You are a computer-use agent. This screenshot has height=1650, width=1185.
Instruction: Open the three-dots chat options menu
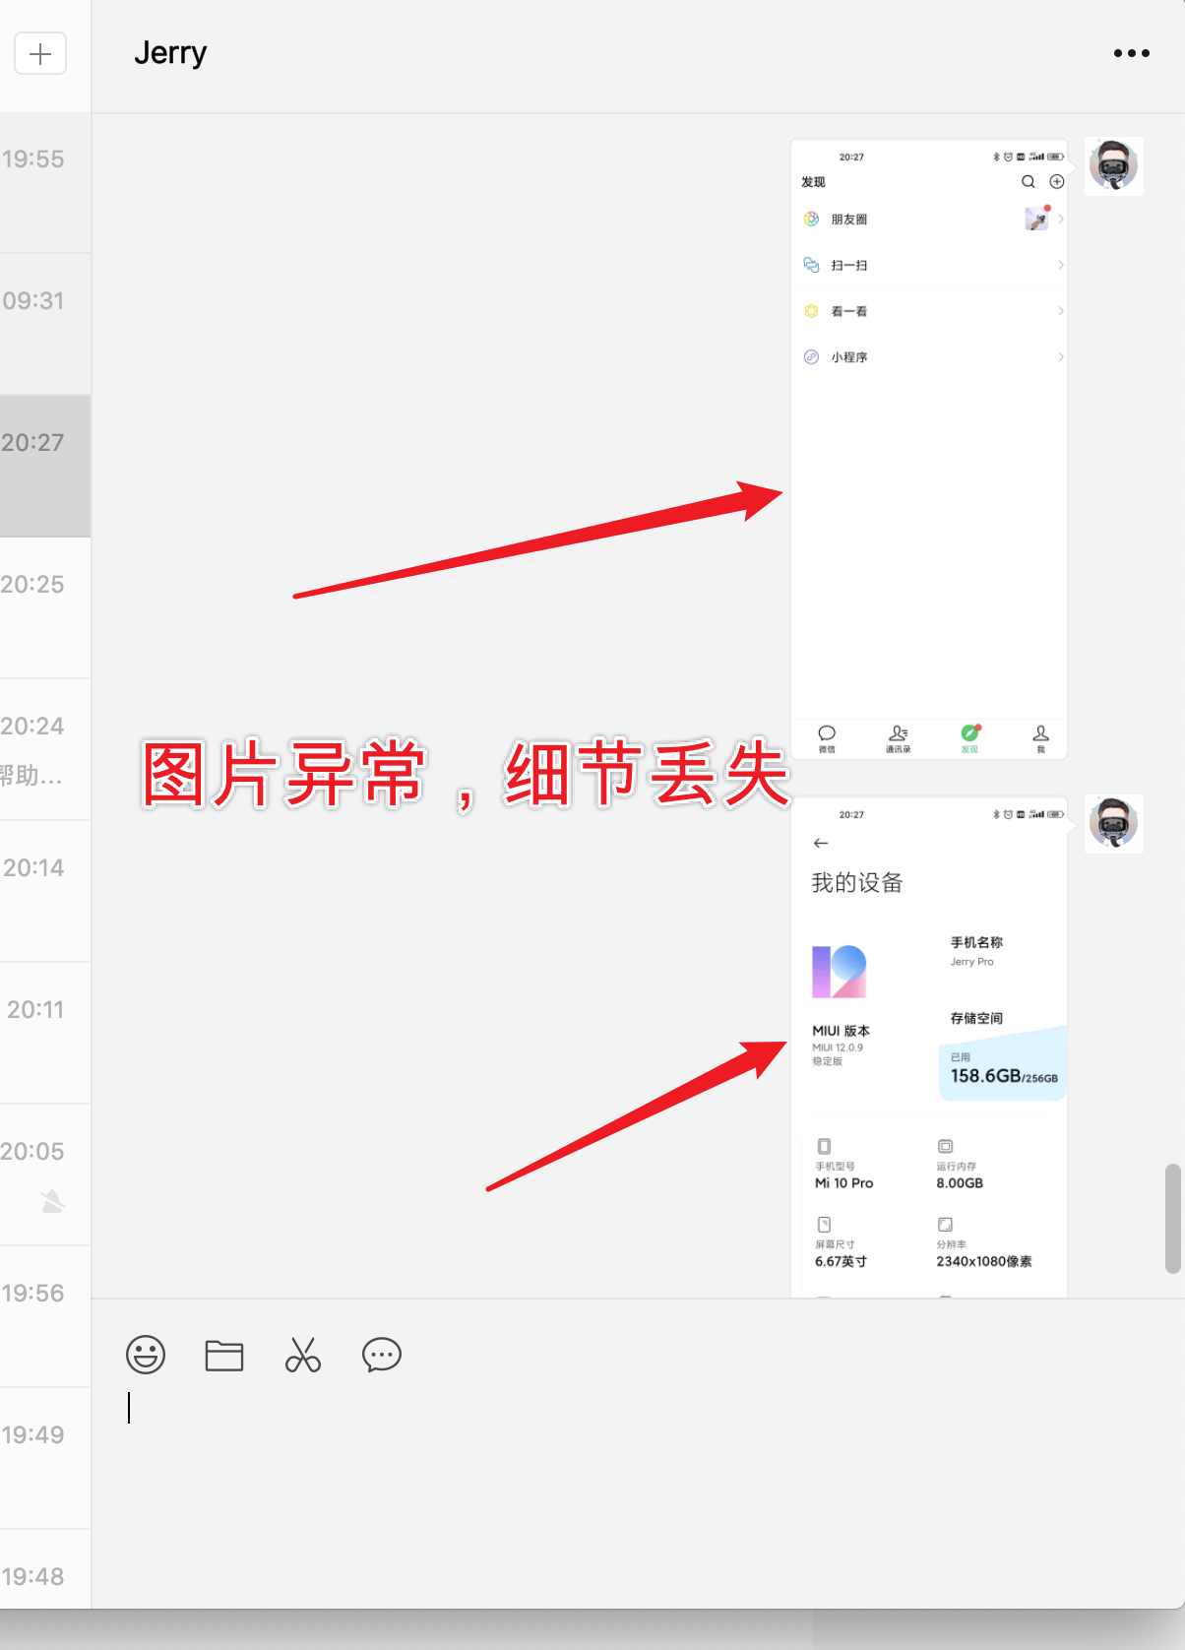coord(1131,53)
